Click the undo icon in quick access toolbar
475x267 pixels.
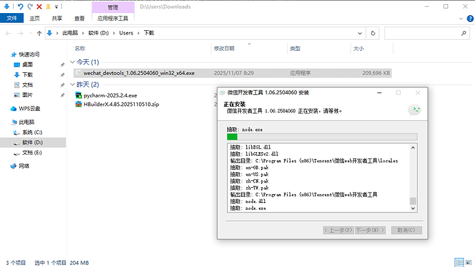20,6
